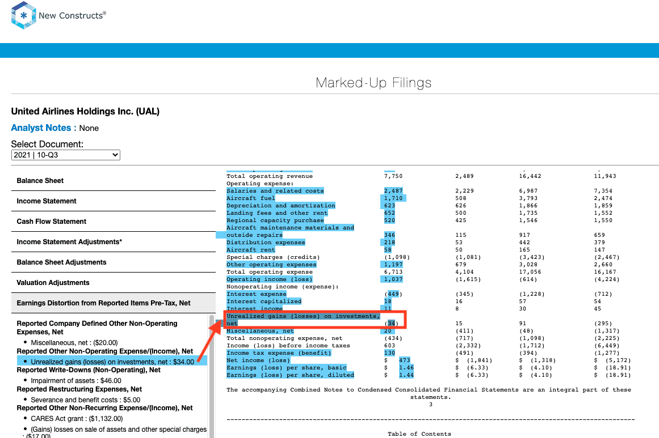Click highlighted Depreciation and amortization label

pyautogui.click(x=281, y=206)
